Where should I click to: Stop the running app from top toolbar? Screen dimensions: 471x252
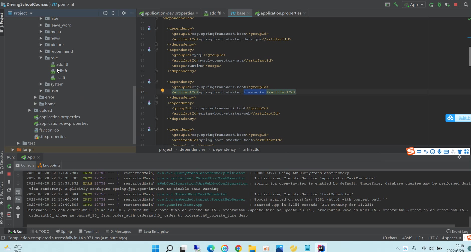(x=456, y=4)
